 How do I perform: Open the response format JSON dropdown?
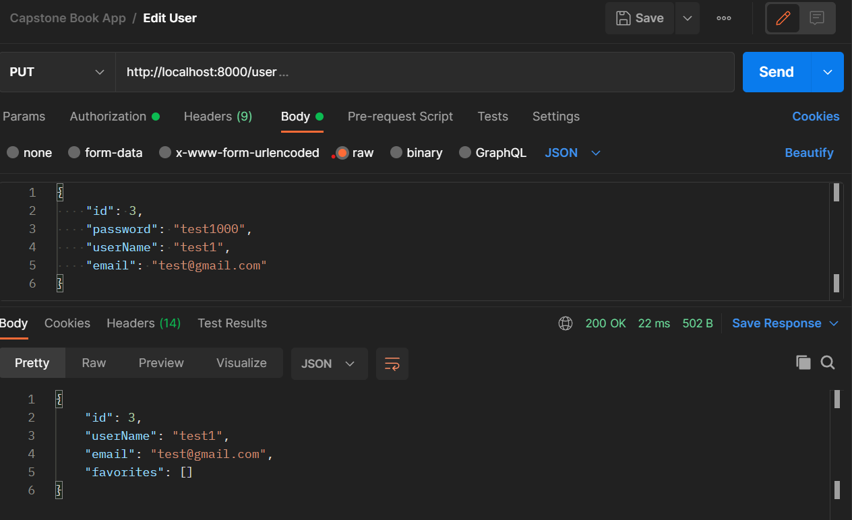click(x=329, y=364)
